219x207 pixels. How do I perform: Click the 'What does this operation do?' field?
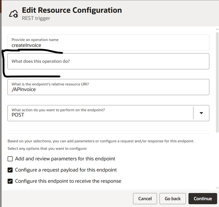pyautogui.click(x=108, y=61)
